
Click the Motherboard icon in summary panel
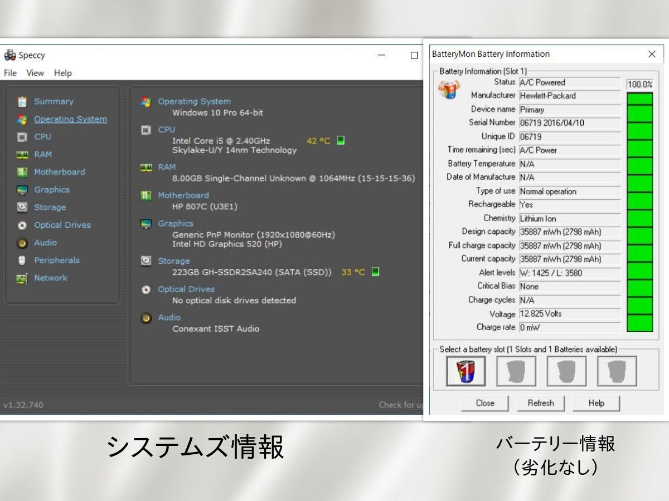146,195
